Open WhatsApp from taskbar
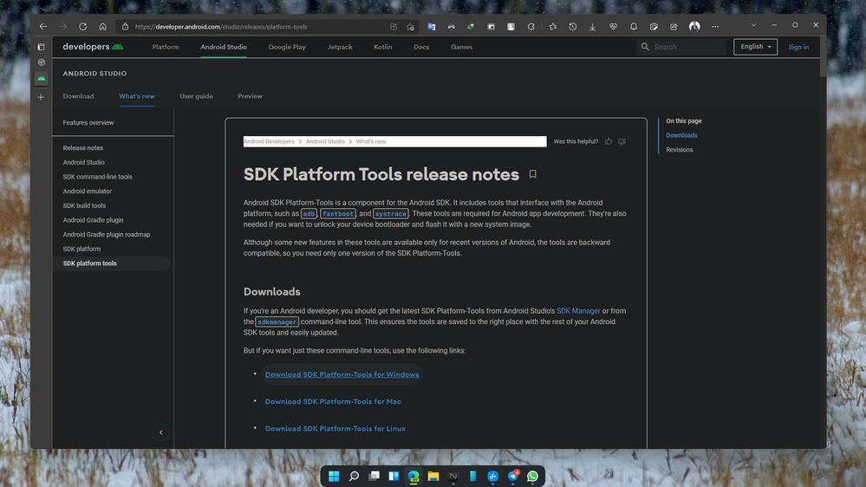 tap(532, 476)
